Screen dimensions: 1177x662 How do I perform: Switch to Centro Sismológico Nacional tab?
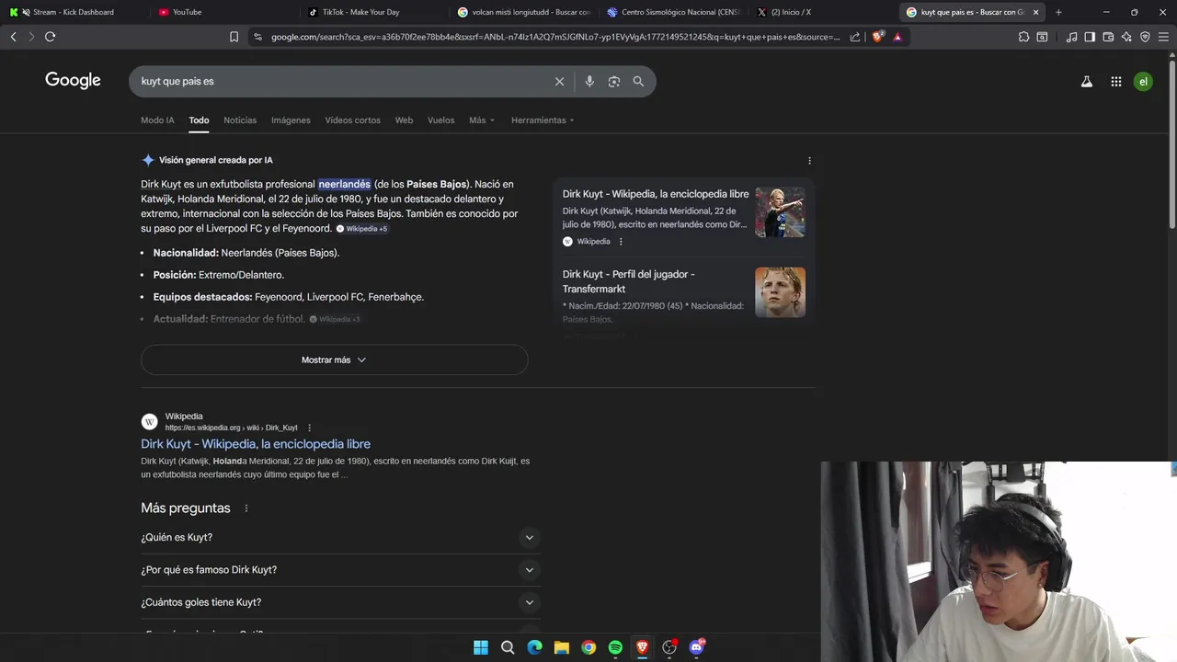[x=674, y=12]
